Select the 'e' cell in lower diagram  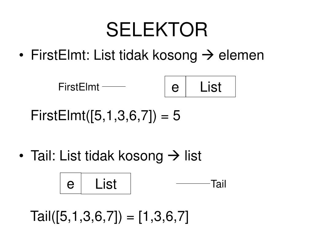71,183
